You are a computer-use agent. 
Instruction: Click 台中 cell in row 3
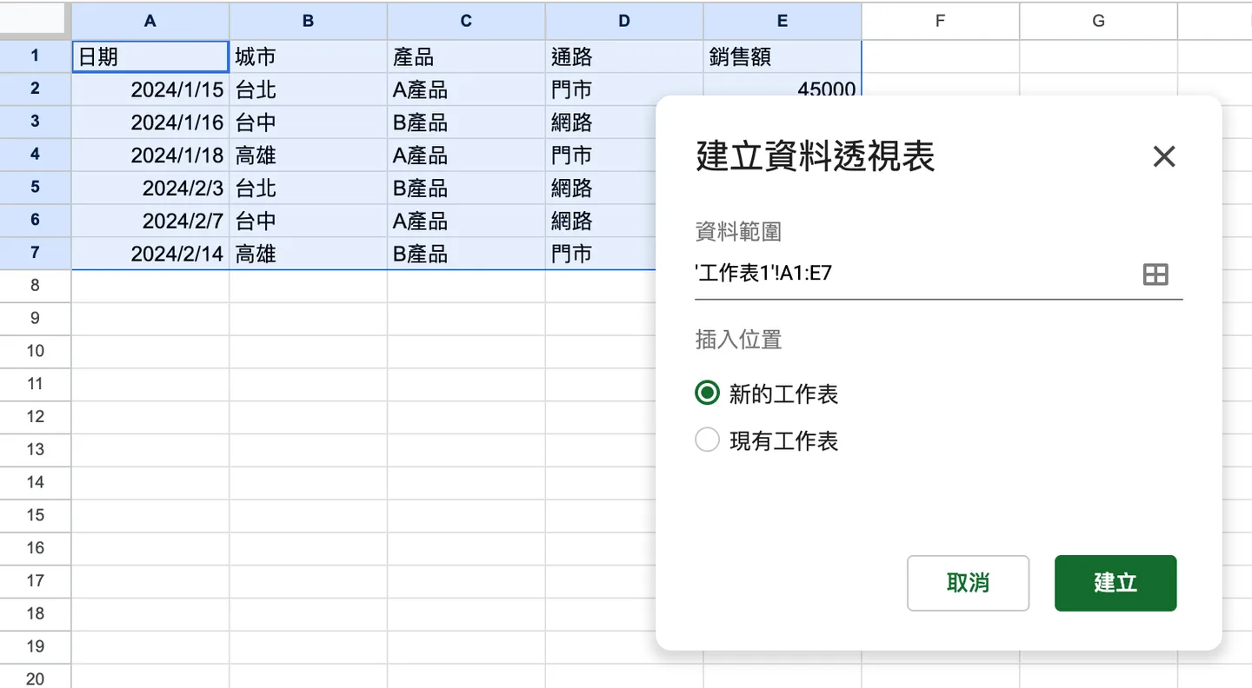coord(309,122)
